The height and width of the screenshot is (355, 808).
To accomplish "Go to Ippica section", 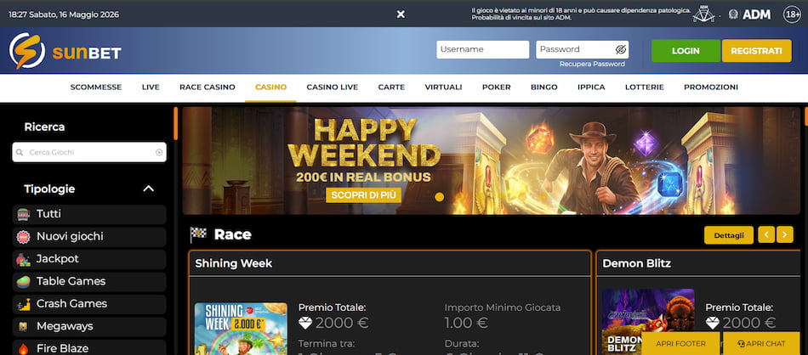I will [x=591, y=87].
